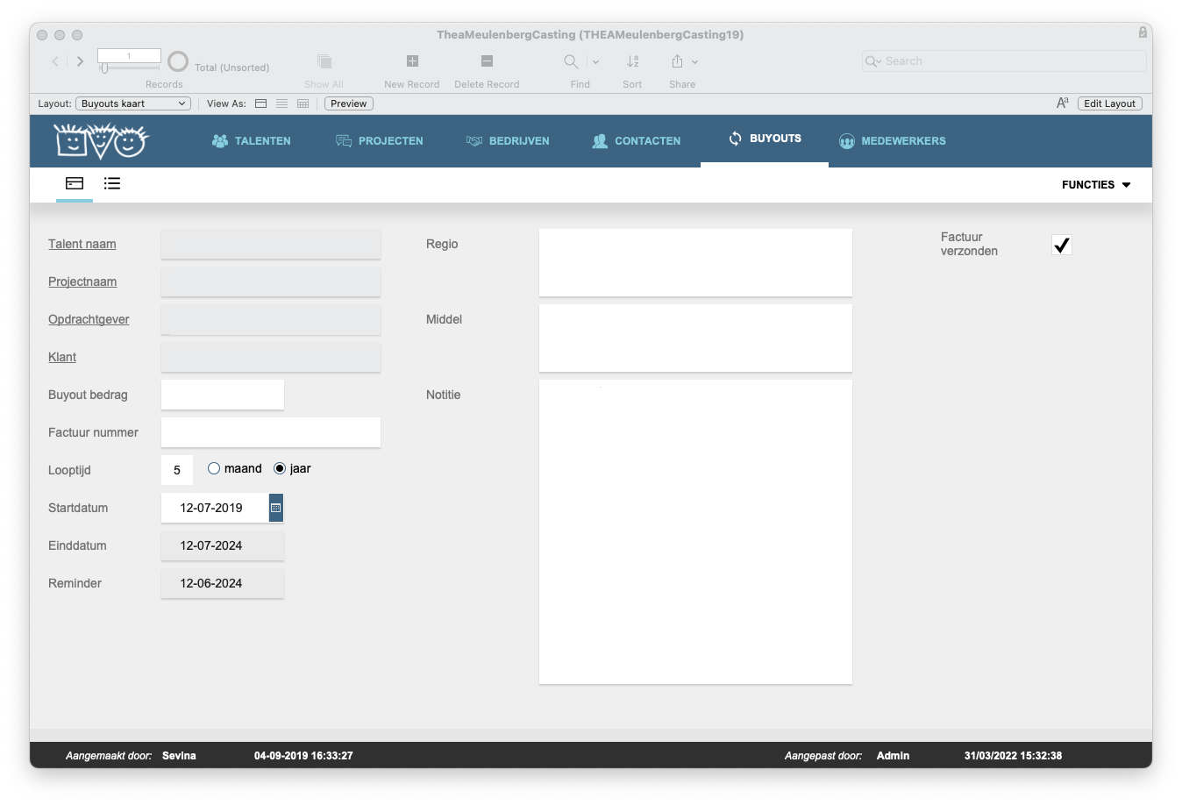The height and width of the screenshot is (805, 1182).
Task: Follow the Projectnaam link
Action: tap(82, 281)
